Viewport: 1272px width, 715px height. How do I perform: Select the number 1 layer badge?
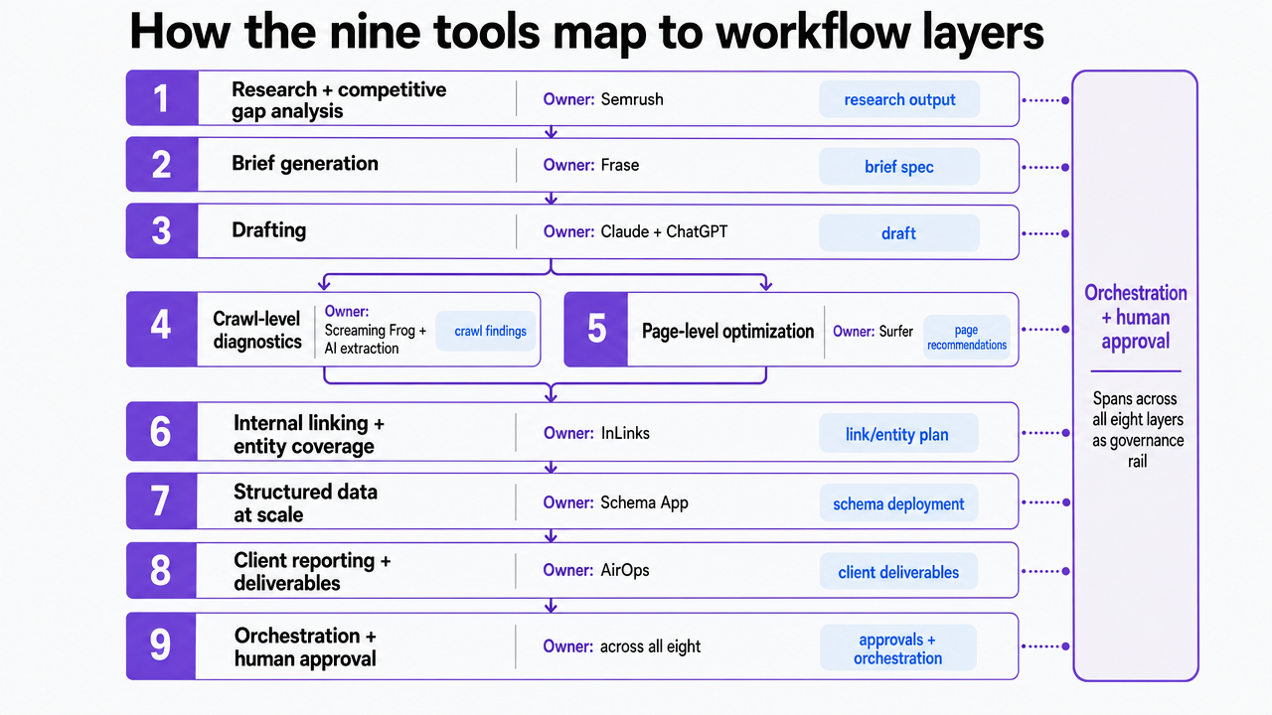click(161, 98)
